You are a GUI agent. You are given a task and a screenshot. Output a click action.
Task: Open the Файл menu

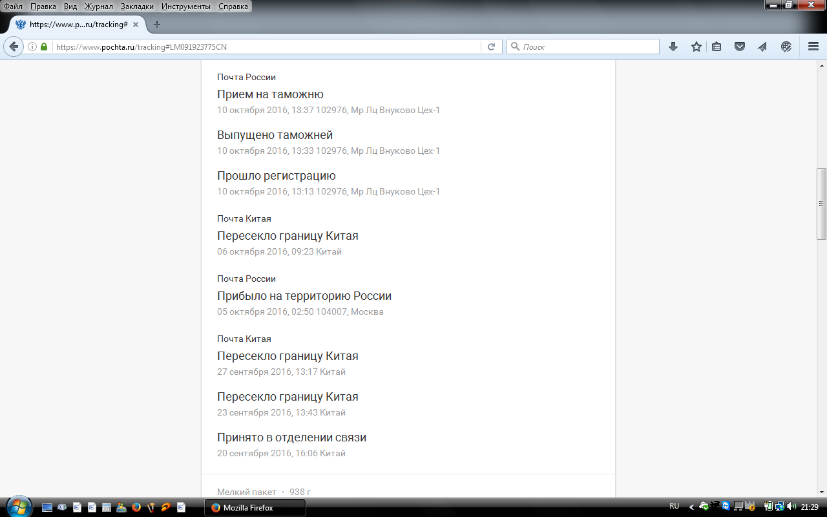click(13, 6)
